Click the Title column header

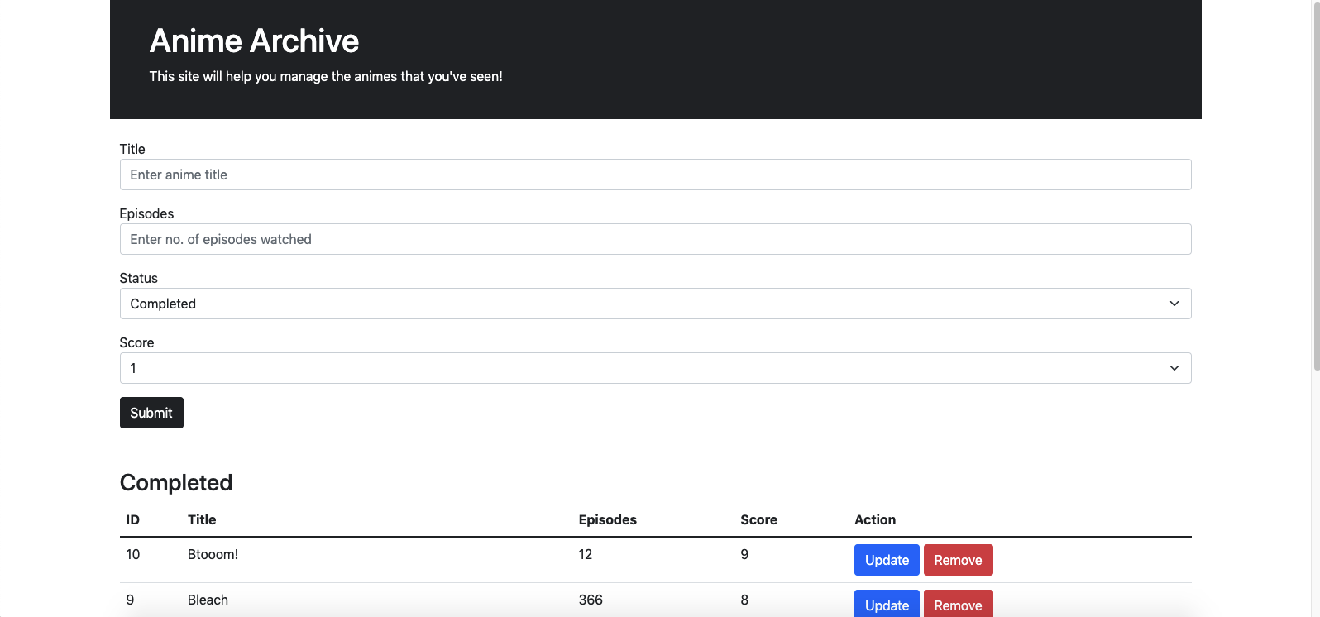pyautogui.click(x=202, y=519)
